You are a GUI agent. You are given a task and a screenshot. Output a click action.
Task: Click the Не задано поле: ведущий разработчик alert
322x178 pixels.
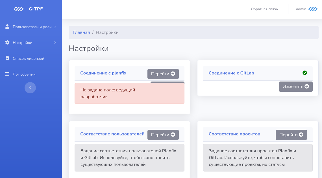tap(129, 93)
